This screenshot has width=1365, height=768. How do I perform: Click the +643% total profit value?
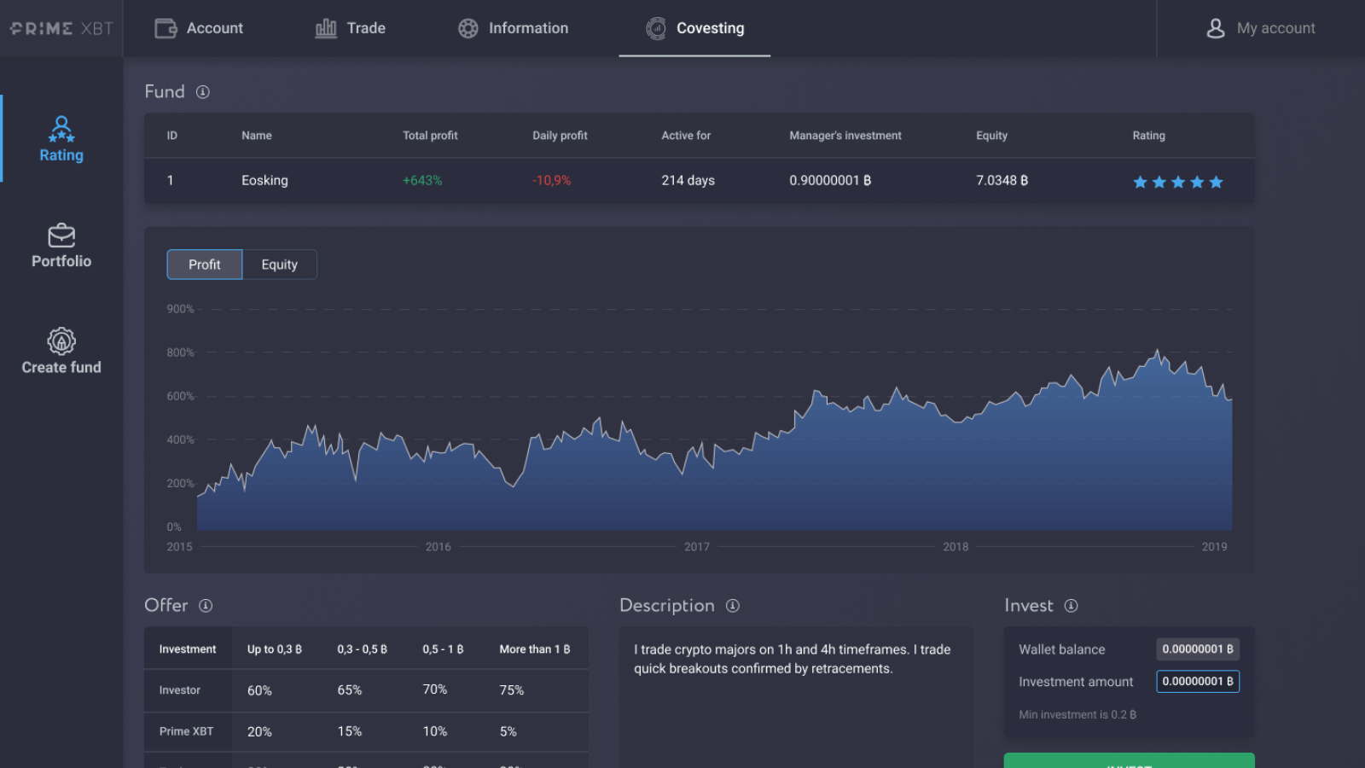[422, 181]
